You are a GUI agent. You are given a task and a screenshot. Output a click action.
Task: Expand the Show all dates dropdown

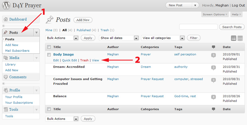click(119, 38)
